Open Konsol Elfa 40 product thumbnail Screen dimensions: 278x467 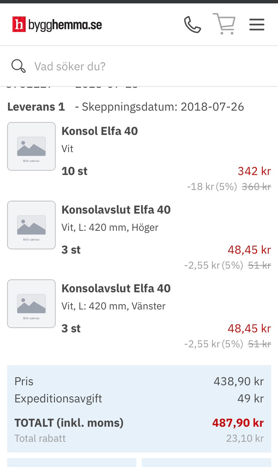coord(31,146)
